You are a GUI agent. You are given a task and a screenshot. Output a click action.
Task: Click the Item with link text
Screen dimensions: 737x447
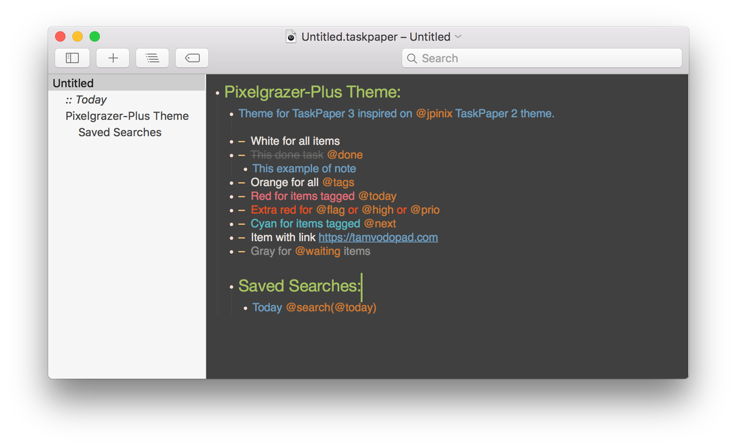pos(283,237)
